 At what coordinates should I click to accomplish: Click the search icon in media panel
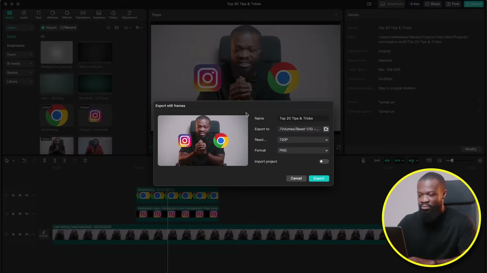tap(108, 28)
